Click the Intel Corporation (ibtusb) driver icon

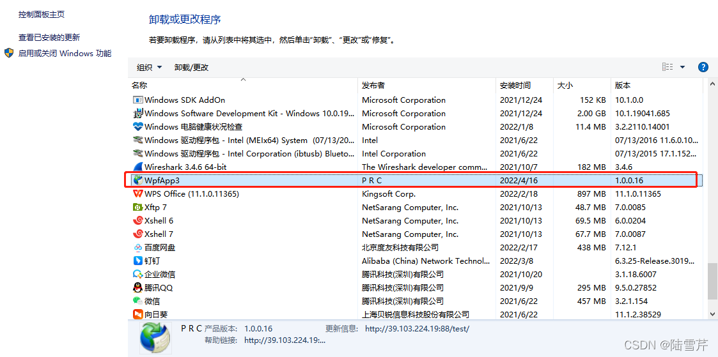point(138,153)
